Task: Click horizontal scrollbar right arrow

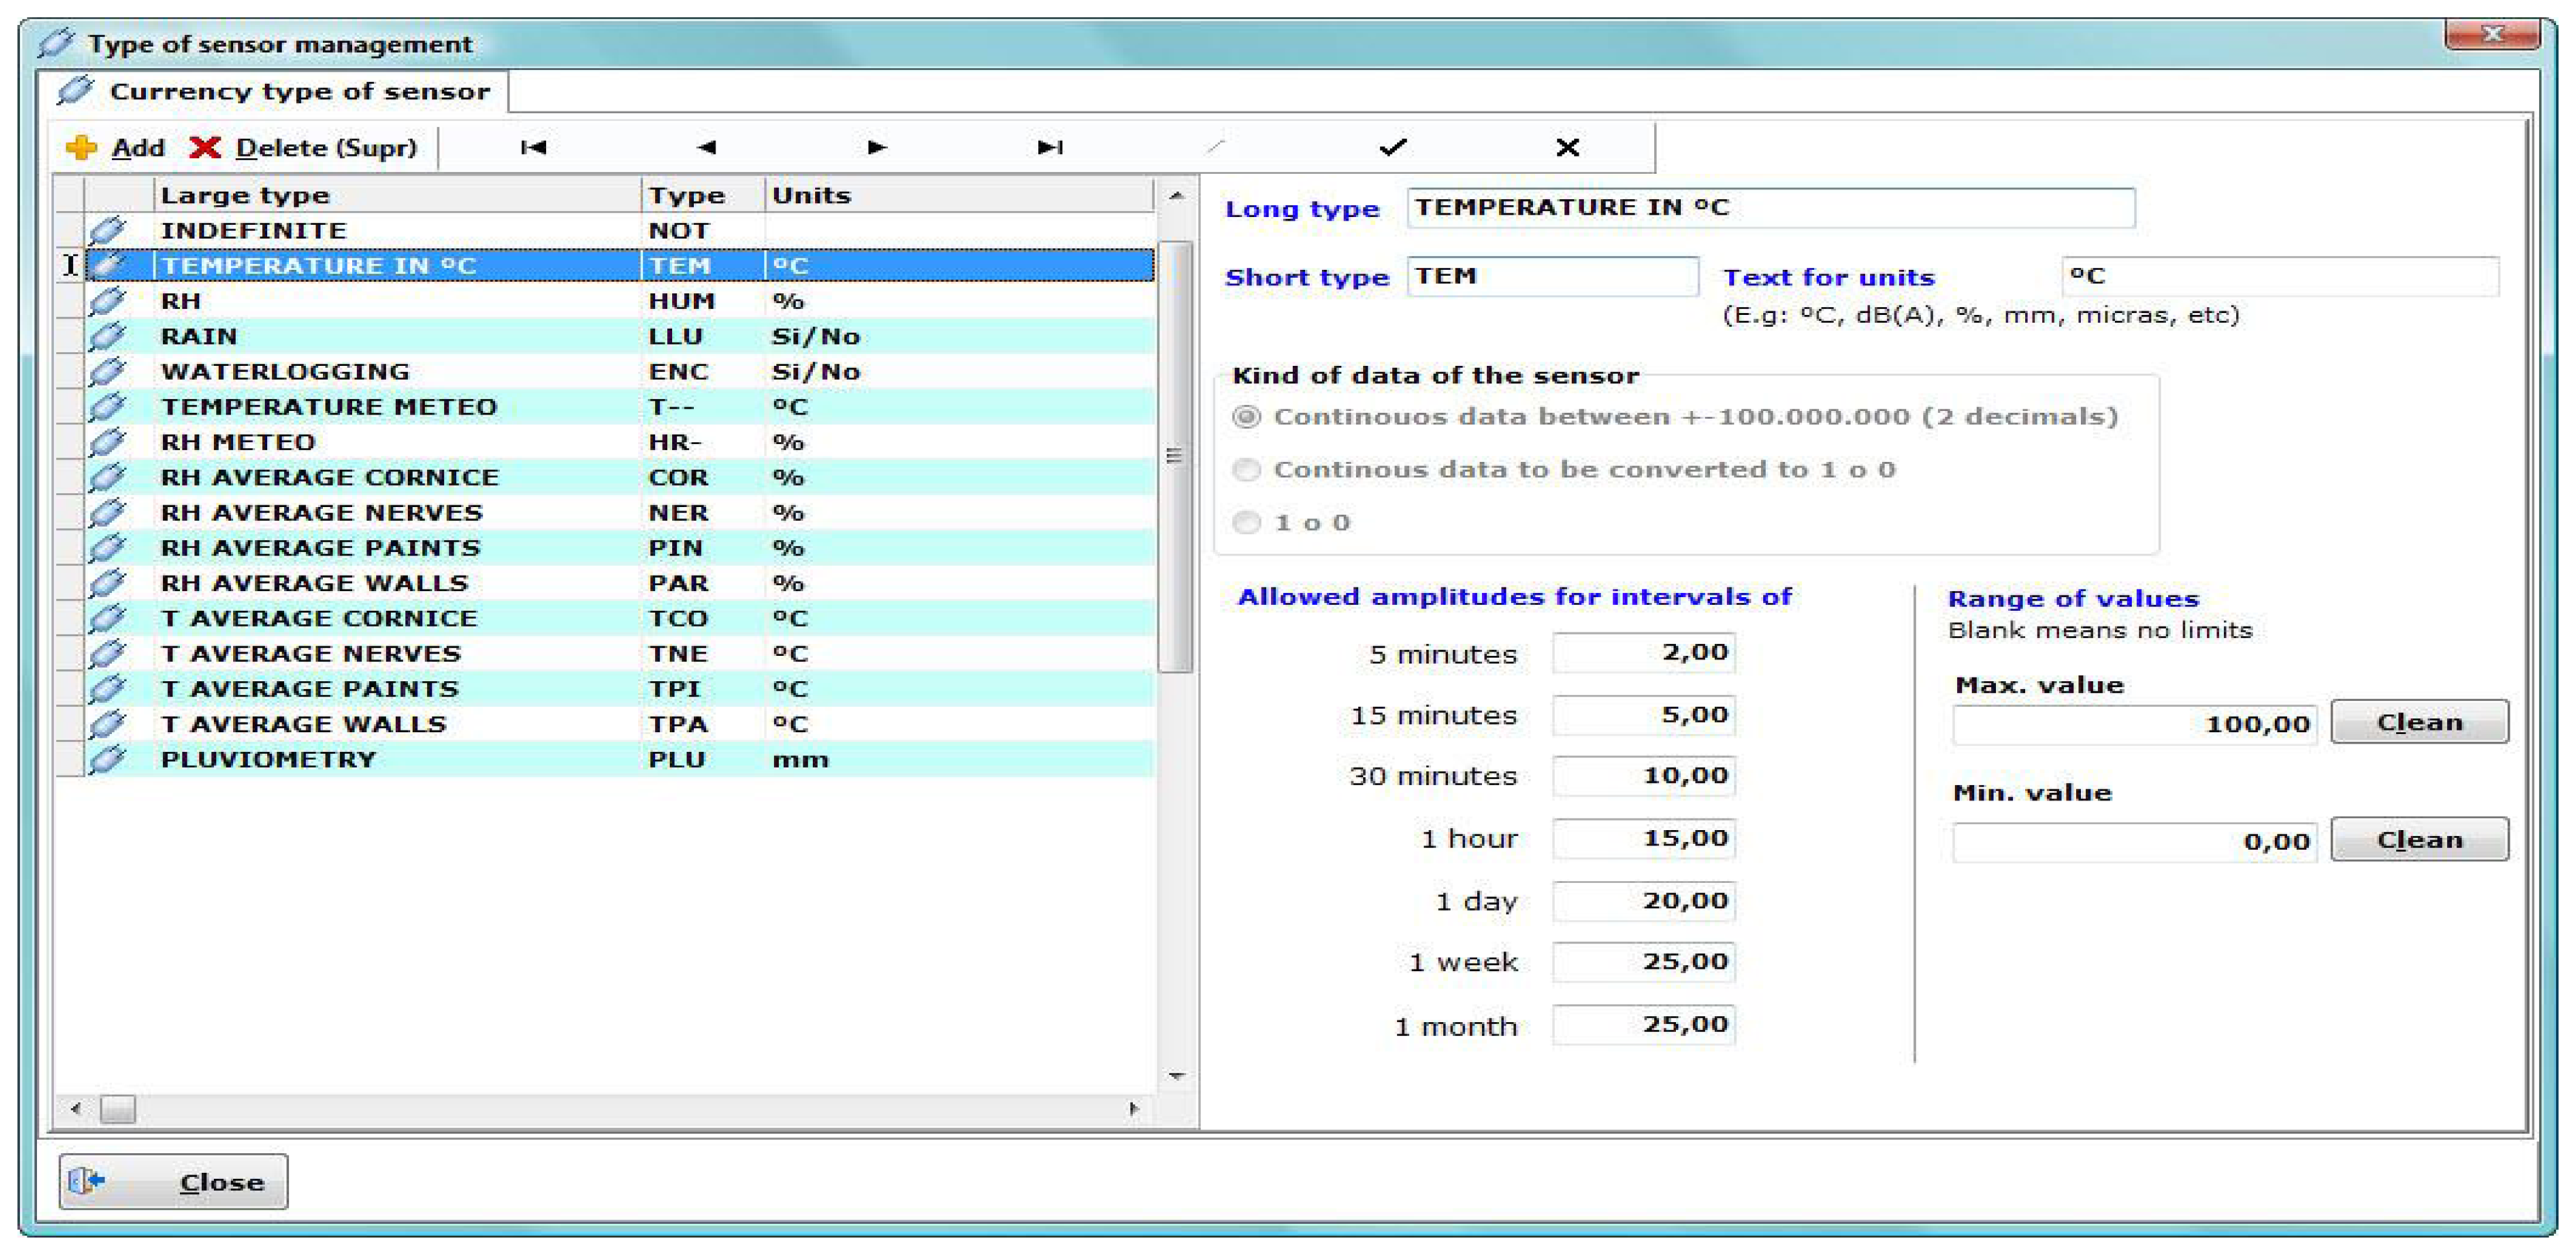Action: click(1133, 1108)
